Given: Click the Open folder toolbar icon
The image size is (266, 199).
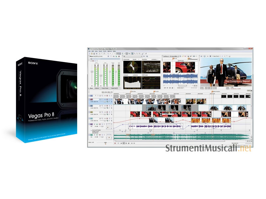Looking at the screenshot, I should (92, 54).
